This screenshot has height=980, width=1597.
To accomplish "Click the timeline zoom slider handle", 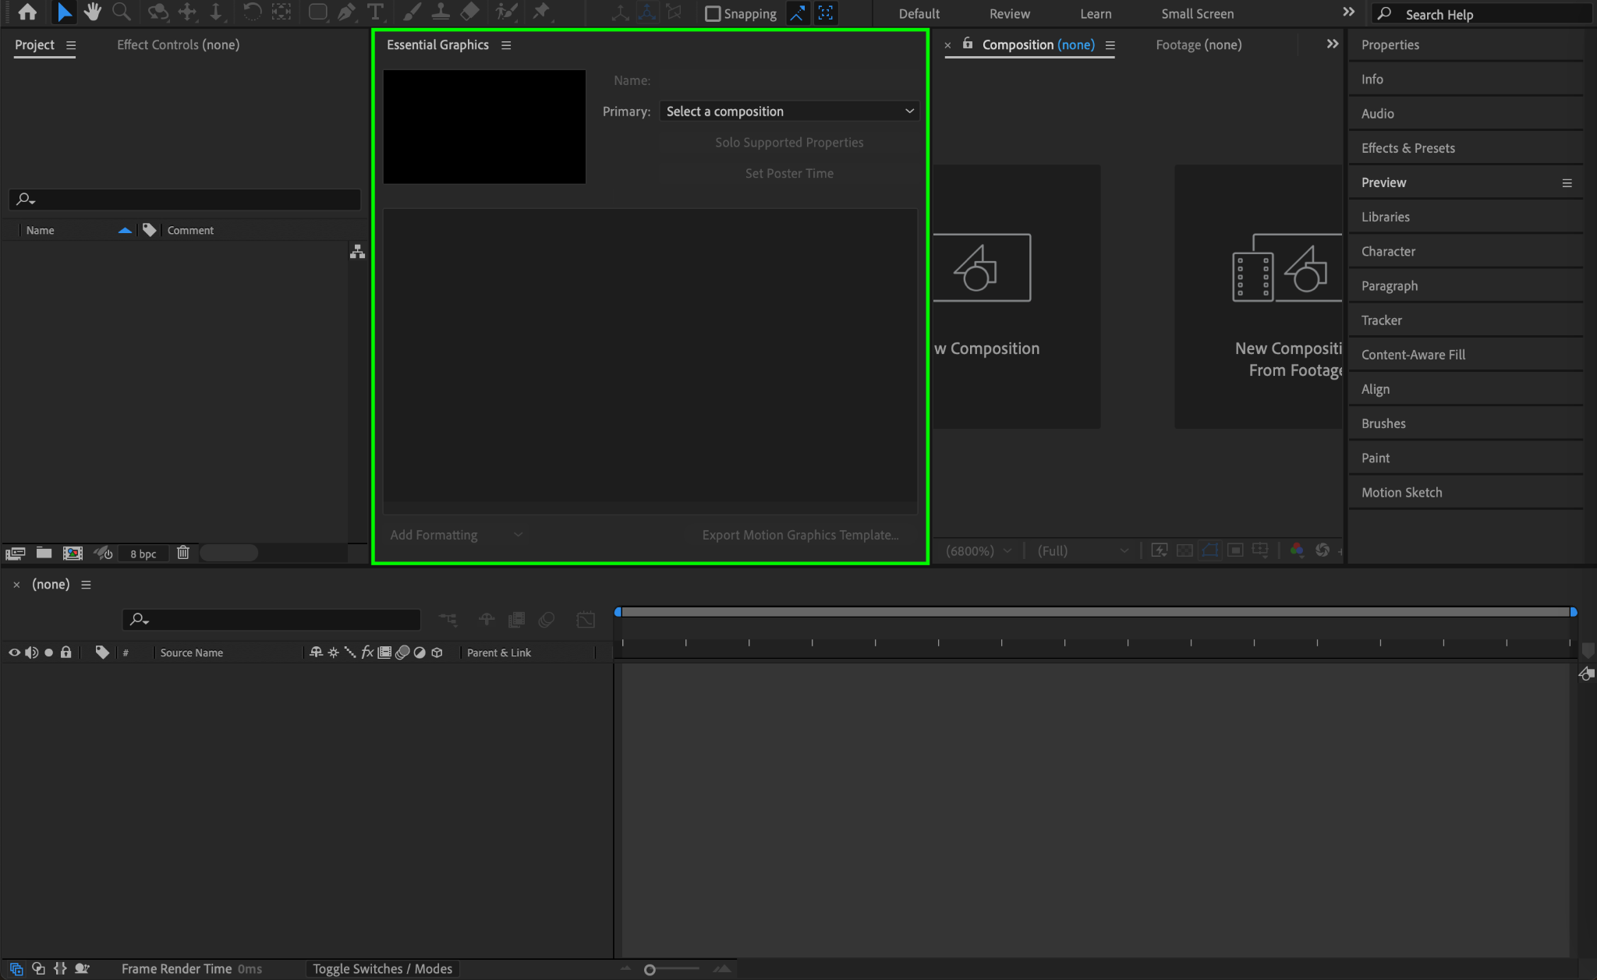I will point(650,970).
